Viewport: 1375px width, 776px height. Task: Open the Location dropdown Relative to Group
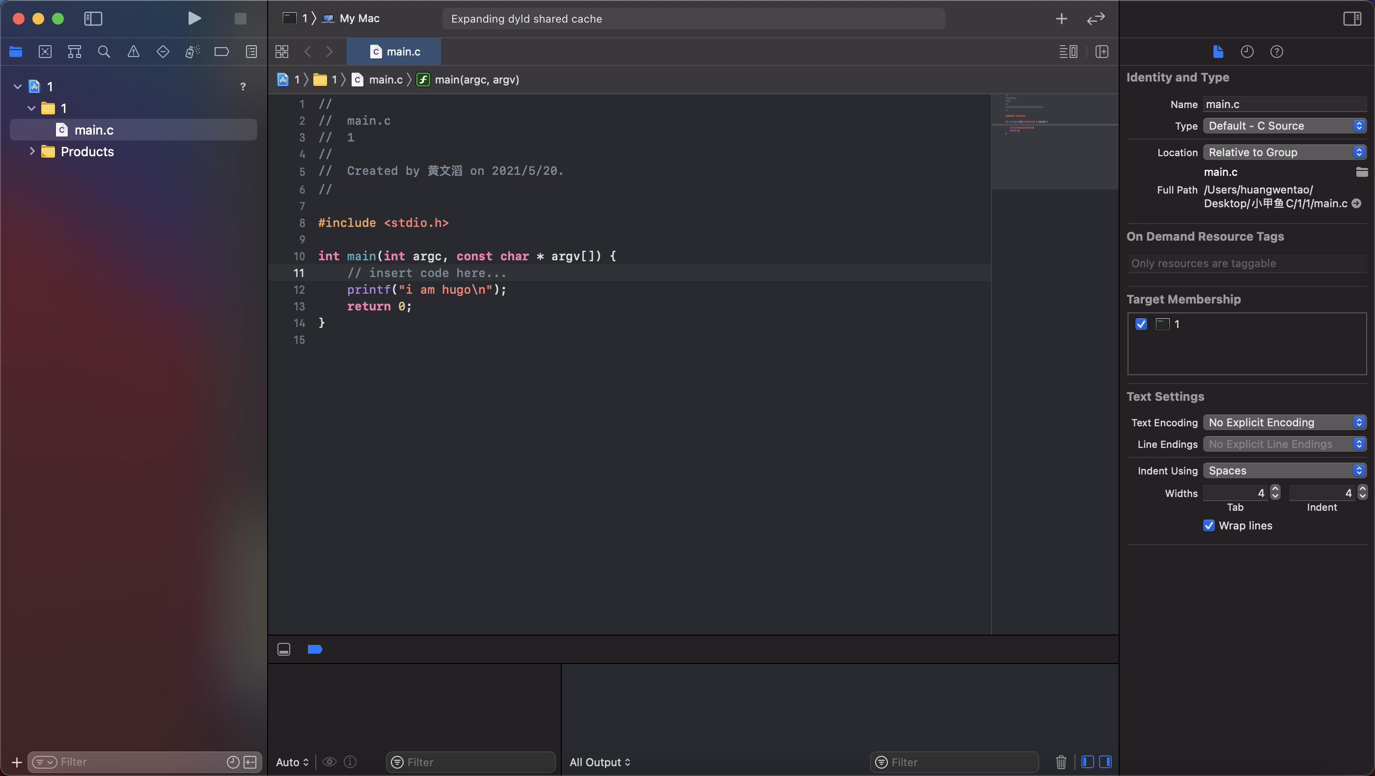pyautogui.click(x=1285, y=153)
